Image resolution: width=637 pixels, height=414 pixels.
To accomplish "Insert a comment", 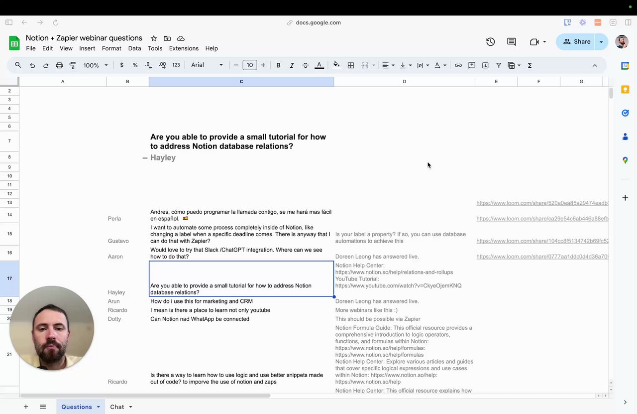I will pyautogui.click(x=472, y=65).
